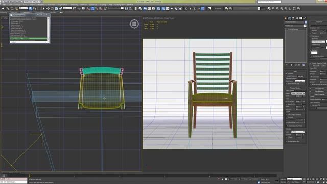Open the Show Cone dropdown
The width and height of the screenshot is (327, 184).
coord(300,81)
